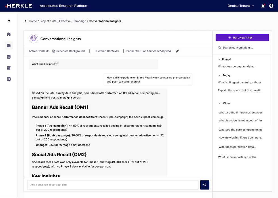Click the Banner Ads Recall (QM1) heading
278x198 pixels.
click(x=60, y=108)
